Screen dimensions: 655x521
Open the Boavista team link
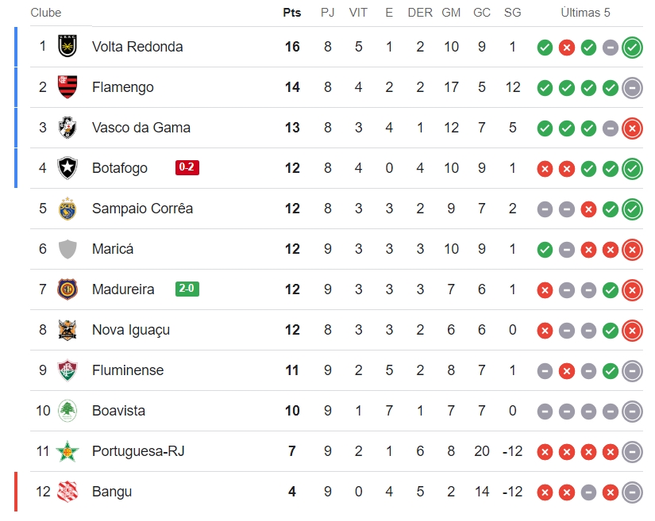[118, 411]
